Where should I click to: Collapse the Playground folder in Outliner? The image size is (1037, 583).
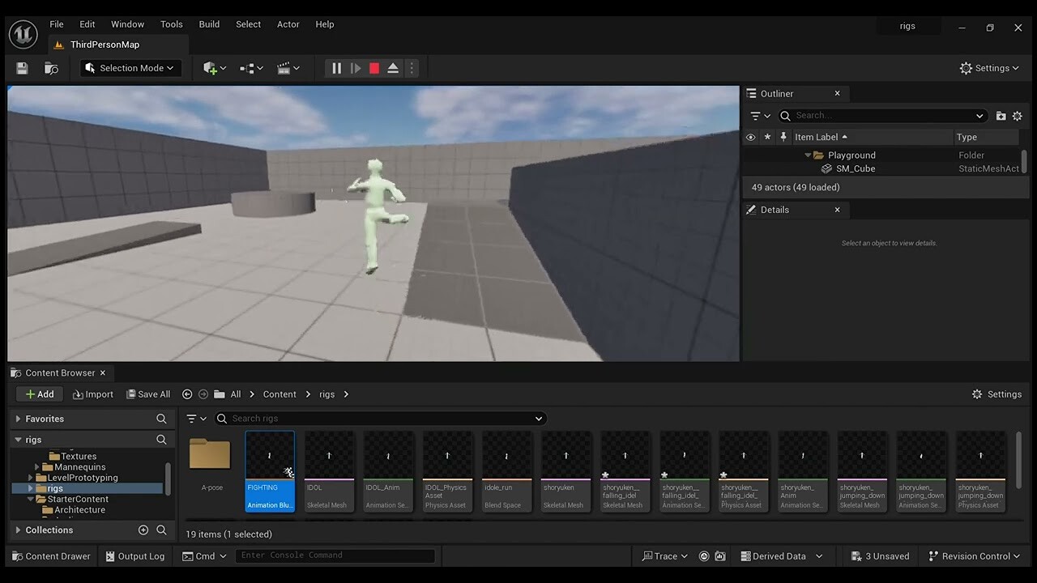[x=808, y=155]
